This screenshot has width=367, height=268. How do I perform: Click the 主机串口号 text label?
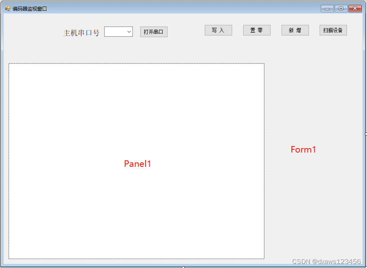tap(81, 33)
